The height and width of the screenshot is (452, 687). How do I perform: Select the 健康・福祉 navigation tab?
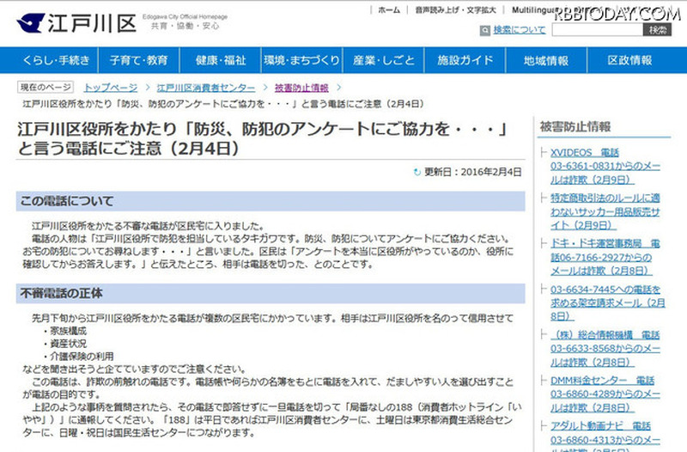221,61
